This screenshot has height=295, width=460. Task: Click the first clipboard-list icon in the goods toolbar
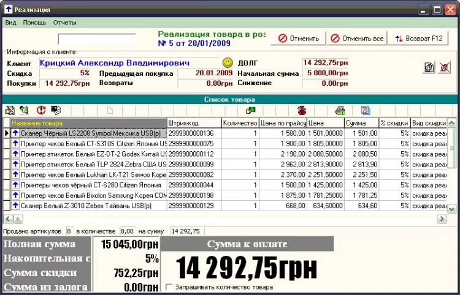pyautogui.click(x=10, y=110)
